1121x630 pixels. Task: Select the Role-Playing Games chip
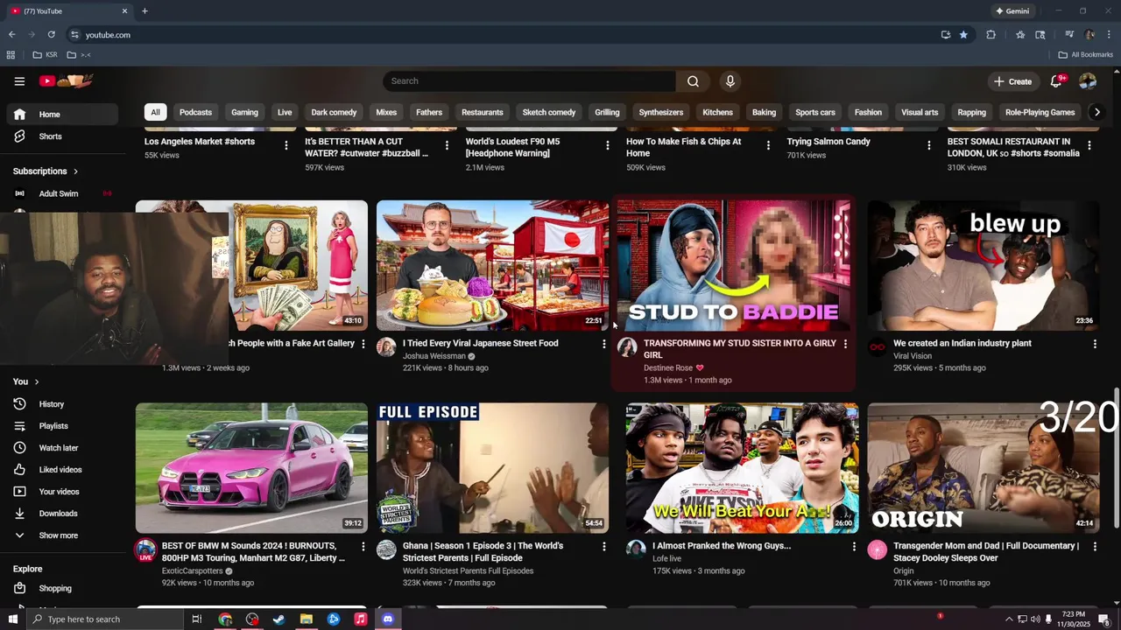pyautogui.click(x=1040, y=112)
